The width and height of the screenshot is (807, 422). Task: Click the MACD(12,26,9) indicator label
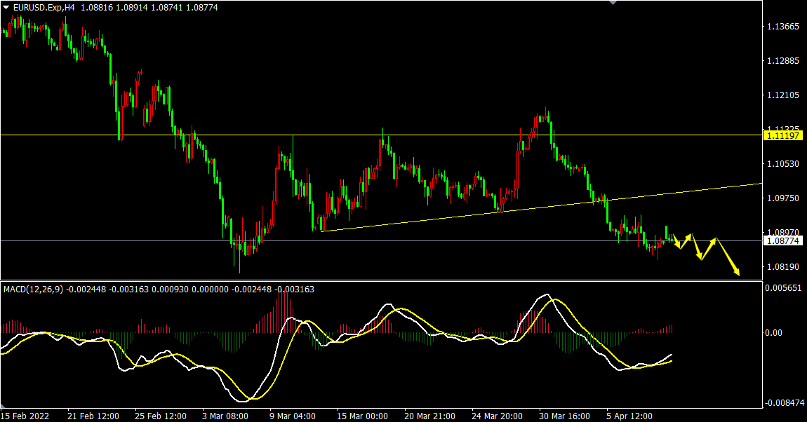pyautogui.click(x=33, y=289)
